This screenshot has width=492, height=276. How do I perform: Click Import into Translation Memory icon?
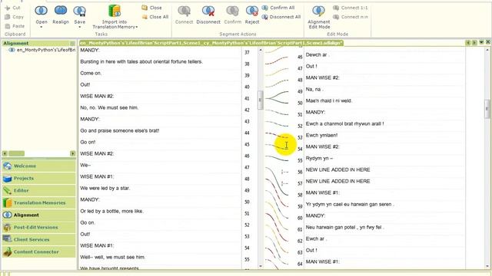coord(115,11)
